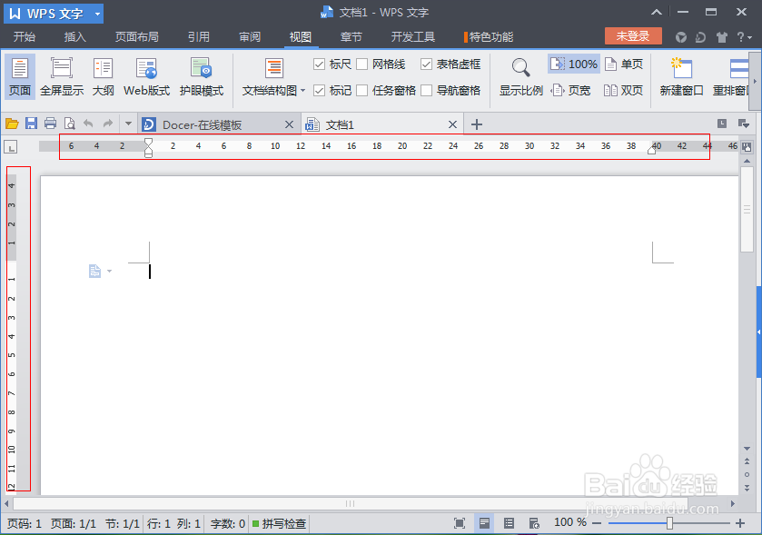Open the WPS 文字 application menu dropdown
Image resolution: width=762 pixels, height=535 pixels.
[97, 14]
